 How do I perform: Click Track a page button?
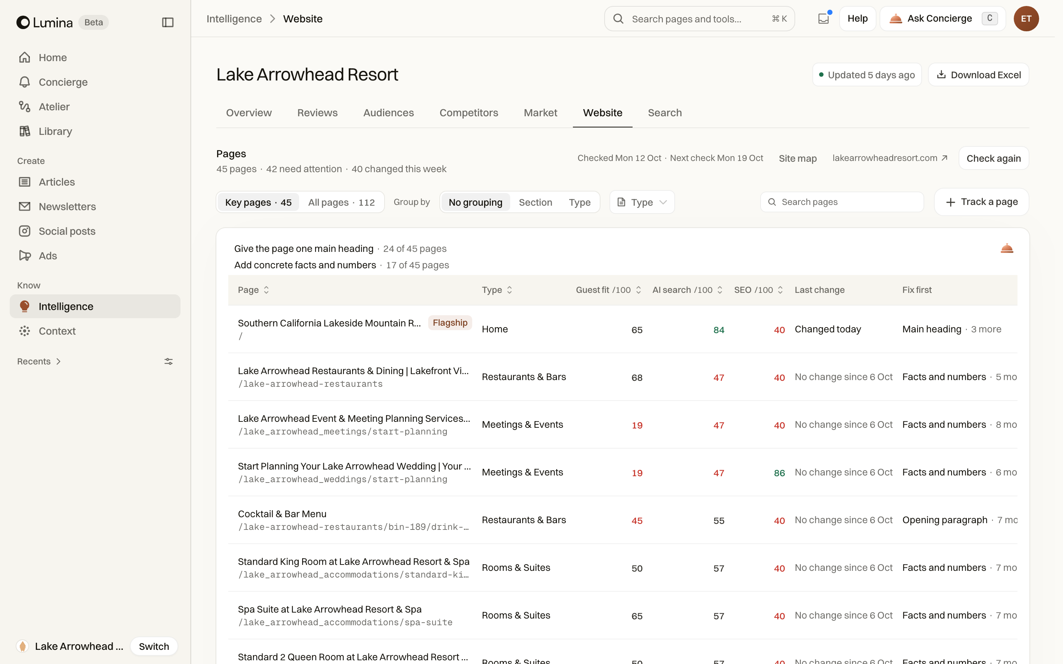(981, 202)
